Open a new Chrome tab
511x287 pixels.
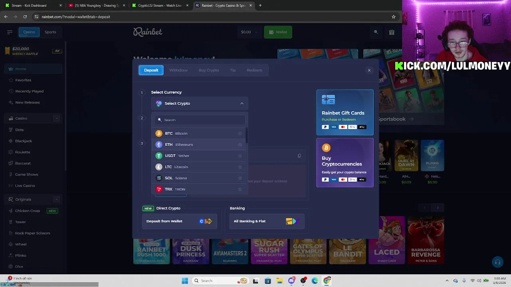pos(260,6)
